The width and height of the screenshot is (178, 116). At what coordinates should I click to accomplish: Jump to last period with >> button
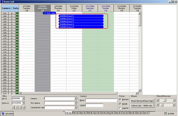click(x=24, y=107)
